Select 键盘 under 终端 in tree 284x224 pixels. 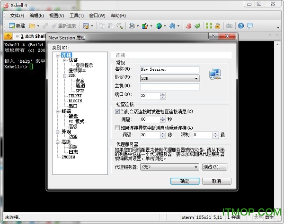[x=73, y=116]
